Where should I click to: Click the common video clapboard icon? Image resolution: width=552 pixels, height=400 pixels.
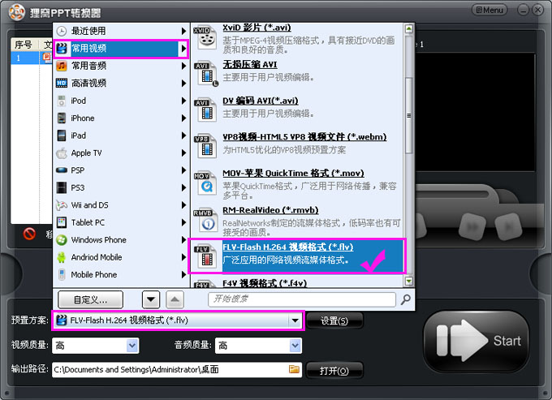tap(61, 48)
